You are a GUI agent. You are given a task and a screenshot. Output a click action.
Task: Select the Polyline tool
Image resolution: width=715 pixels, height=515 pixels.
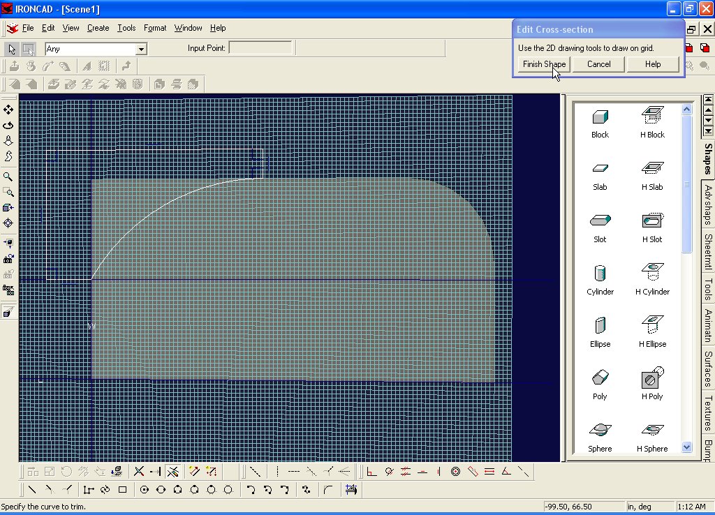[x=89, y=490]
